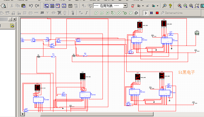204x117 pixels.
Task: Open print preview
Action: 4,6
